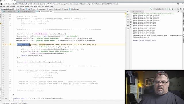This screenshot has width=184, height=104.
Task: Click the print icon in Run console
Action: [131, 25]
